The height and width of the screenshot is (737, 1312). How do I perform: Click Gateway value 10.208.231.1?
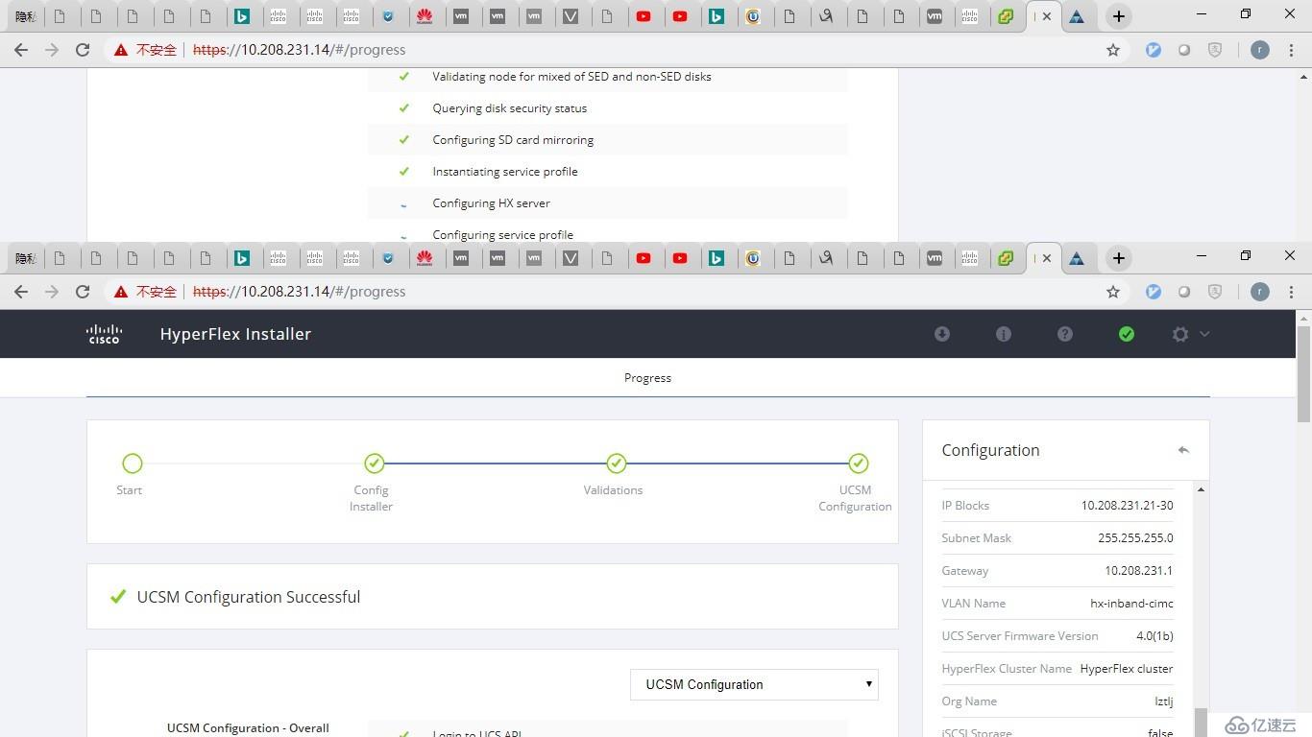[1138, 571]
